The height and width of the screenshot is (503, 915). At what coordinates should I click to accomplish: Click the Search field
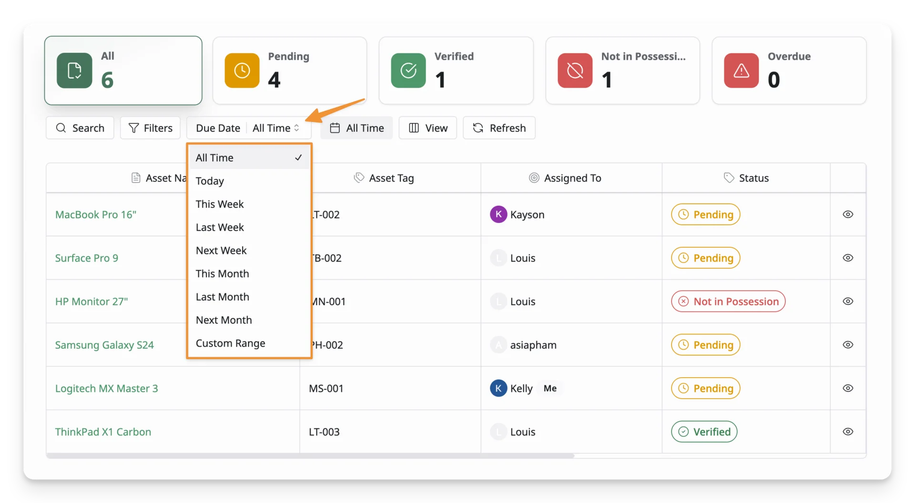pyautogui.click(x=80, y=128)
